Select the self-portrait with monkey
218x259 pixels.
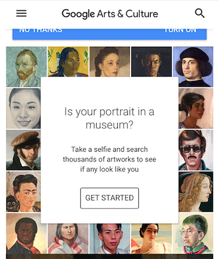[23, 192]
